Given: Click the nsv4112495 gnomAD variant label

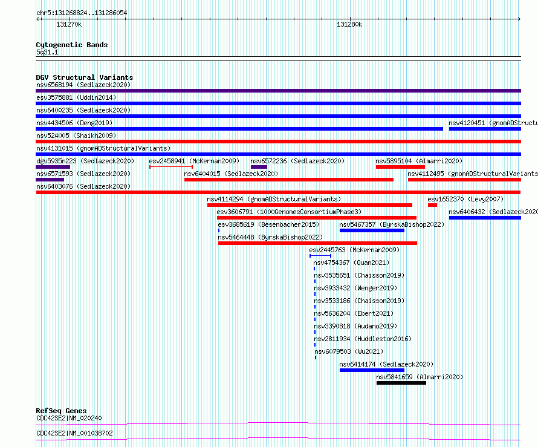Looking at the screenshot, I should click(x=473, y=174).
